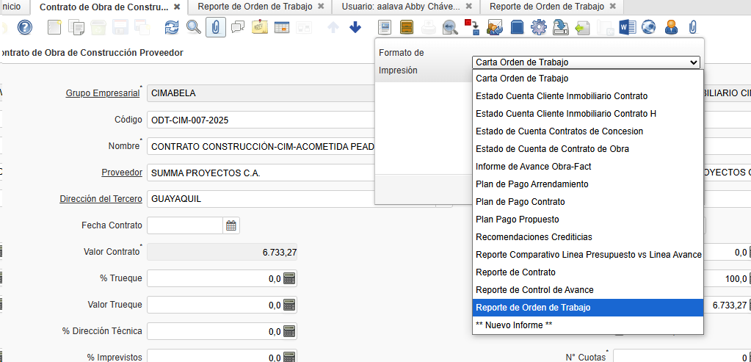Viewport: 751px width, 362px height.
Task: Click the yellow sticky note icon
Action: pos(259,28)
